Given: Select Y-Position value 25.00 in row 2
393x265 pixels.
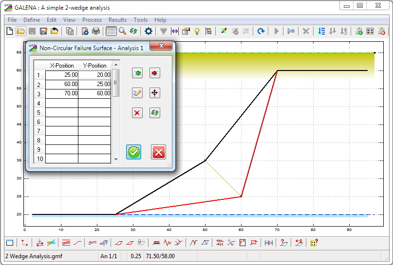Looking at the screenshot, I should point(94,84).
